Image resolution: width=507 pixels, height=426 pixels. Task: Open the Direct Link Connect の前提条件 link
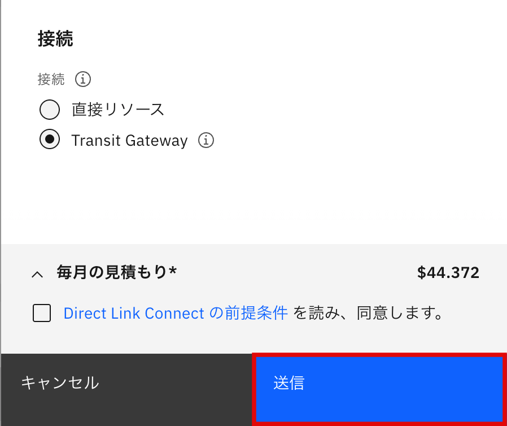tap(176, 313)
